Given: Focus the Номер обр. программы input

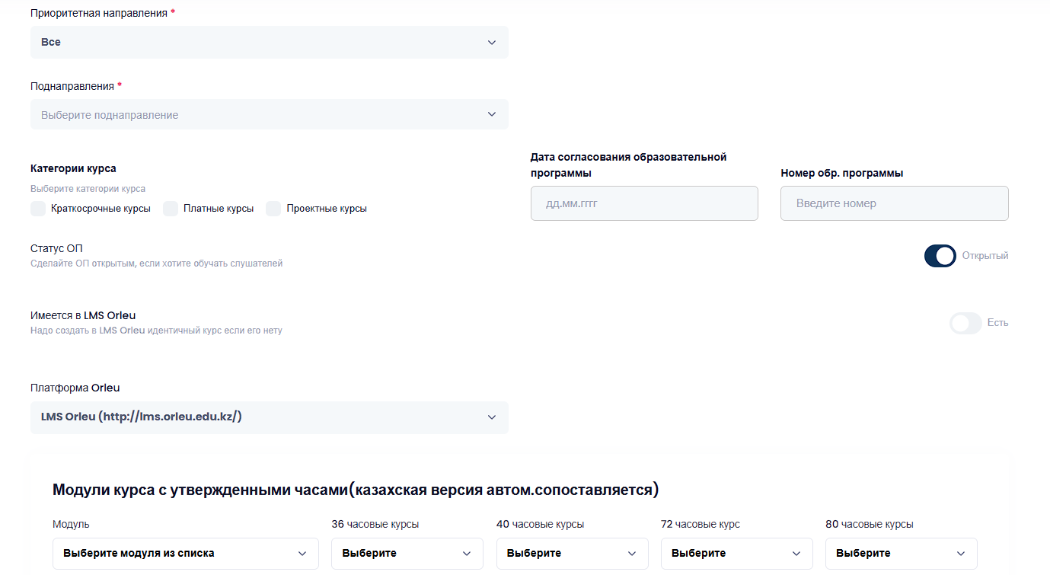Looking at the screenshot, I should 894,204.
